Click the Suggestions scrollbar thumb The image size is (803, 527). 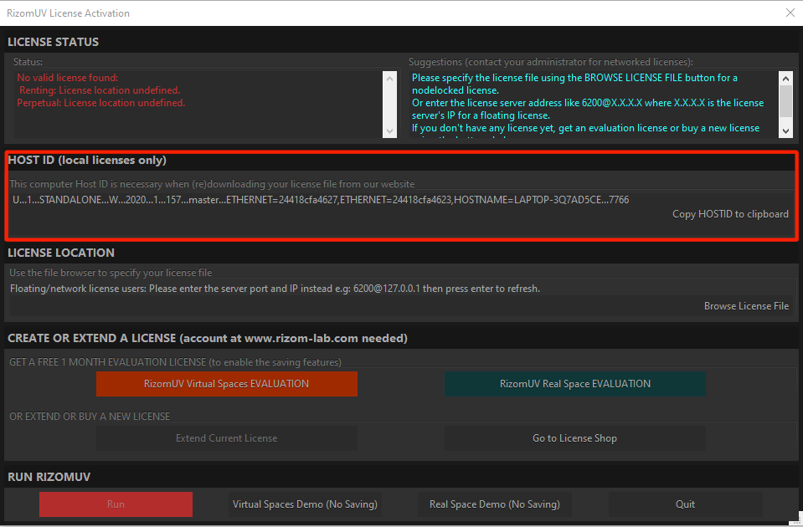(785, 100)
